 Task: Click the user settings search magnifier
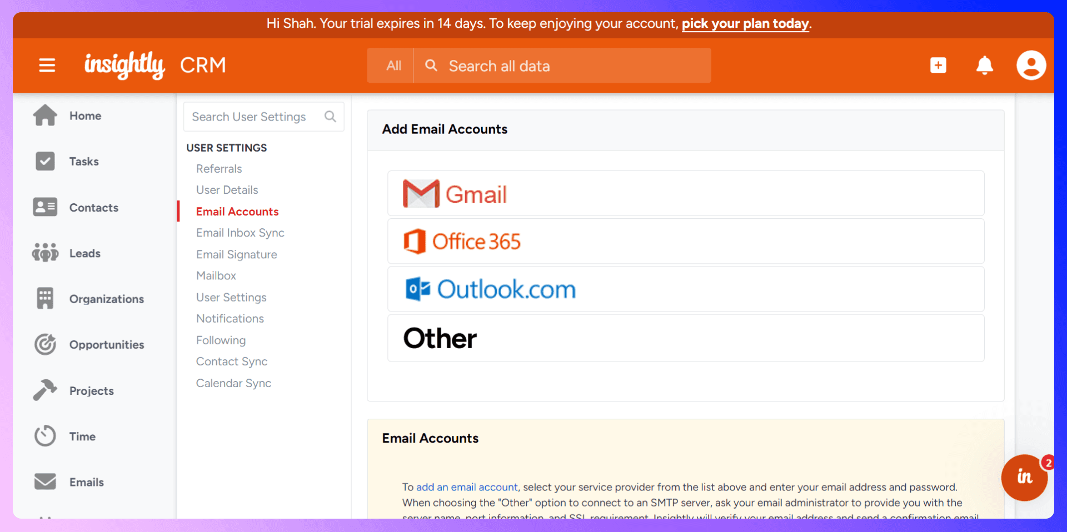[x=330, y=117]
